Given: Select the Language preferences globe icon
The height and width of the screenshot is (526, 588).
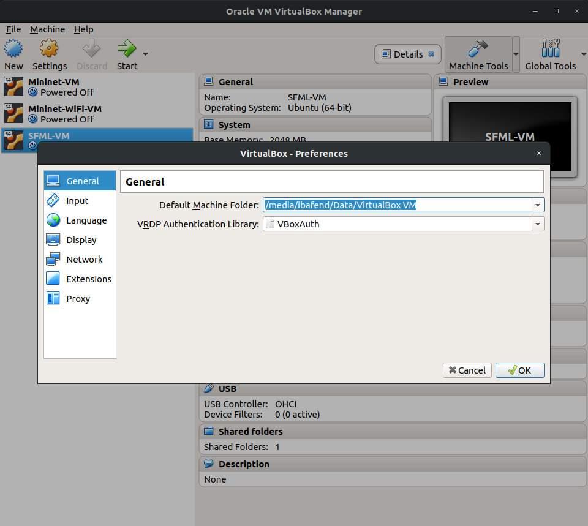Looking at the screenshot, I should (53, 220).
